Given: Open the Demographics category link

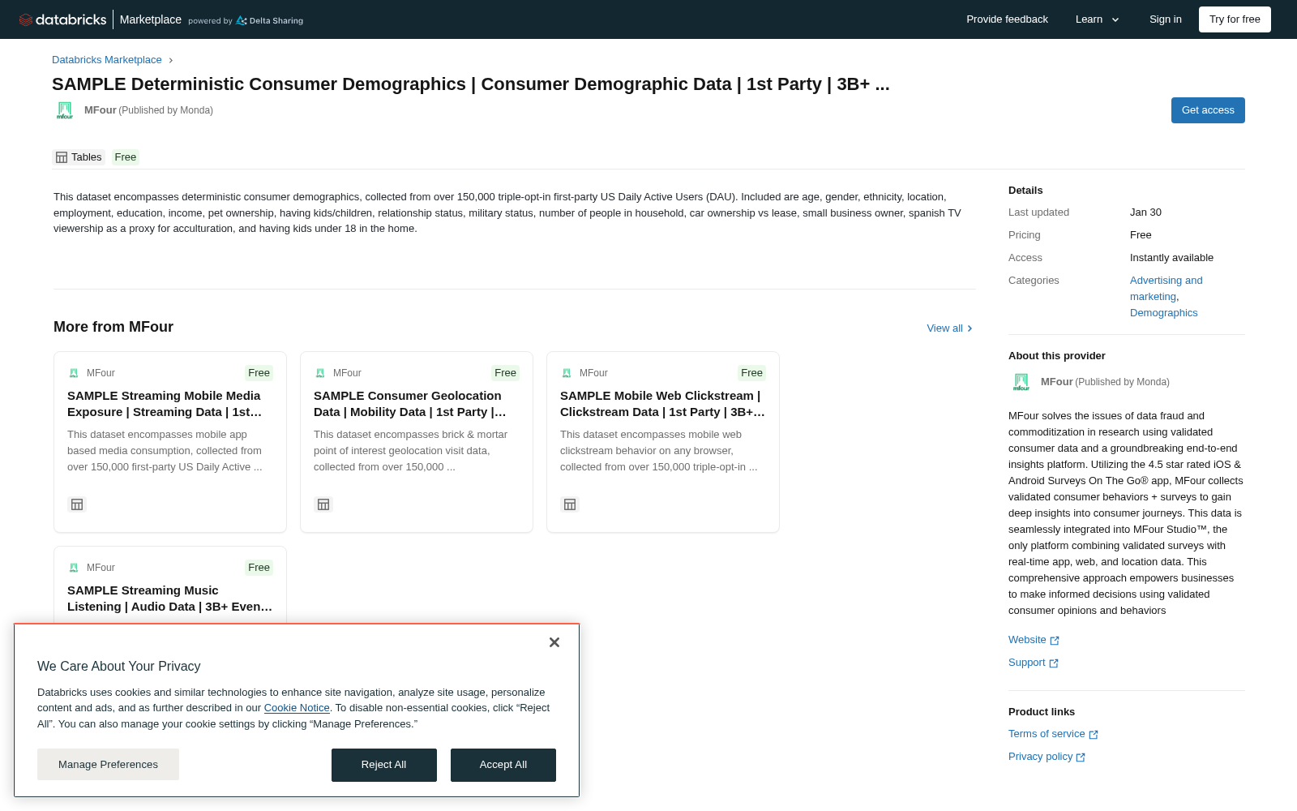Looking at the screenshot, I should (1163, 313).
